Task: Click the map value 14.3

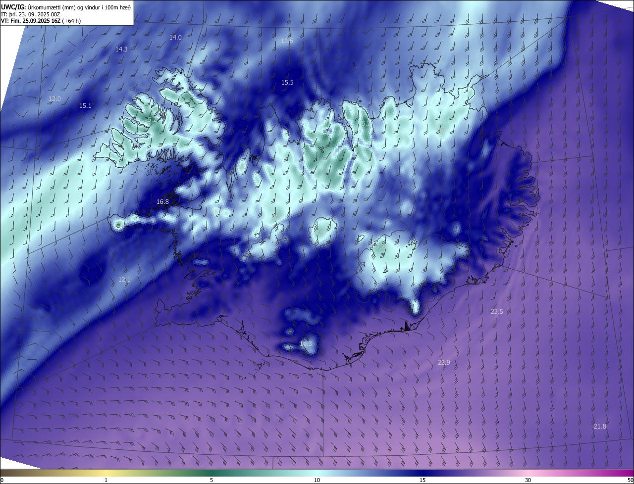Action: [x=121, y=49]
